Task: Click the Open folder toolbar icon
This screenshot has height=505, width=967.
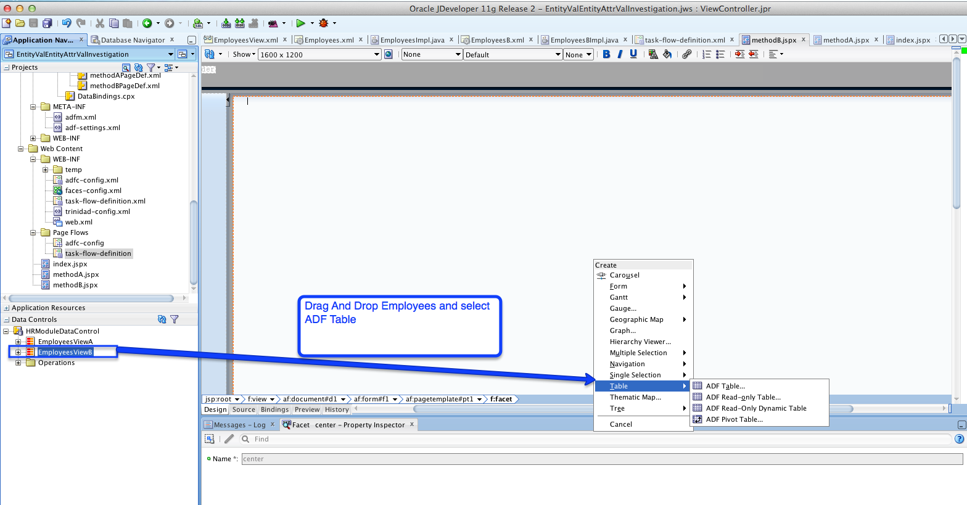Action: point(20,23)
